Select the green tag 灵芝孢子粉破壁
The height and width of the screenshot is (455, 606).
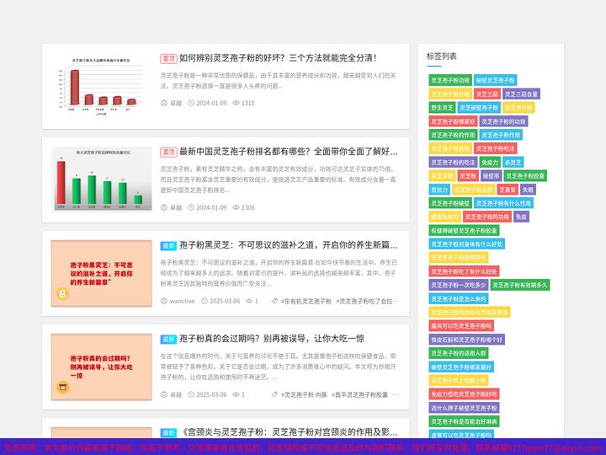(450, 203)
